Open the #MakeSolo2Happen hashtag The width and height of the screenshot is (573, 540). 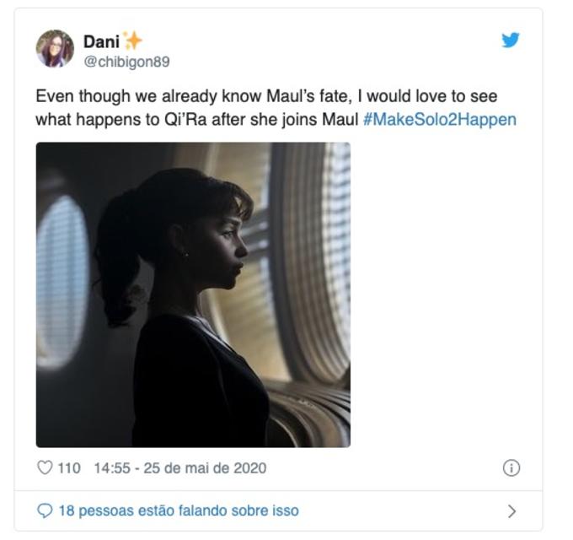pos(439,119)
